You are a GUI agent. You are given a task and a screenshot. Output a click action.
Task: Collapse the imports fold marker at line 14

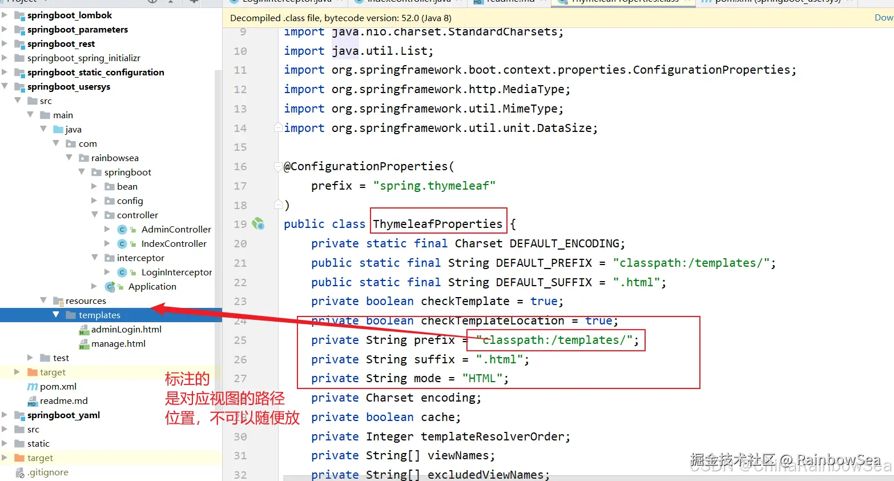point(278,127)
